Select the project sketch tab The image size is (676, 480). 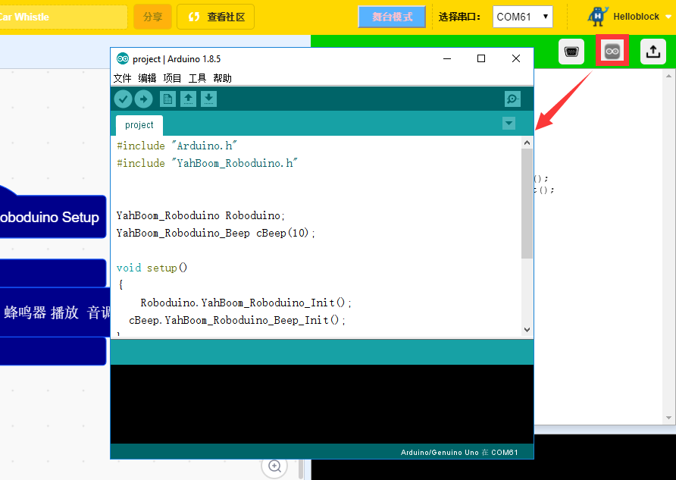click(139, 125)
